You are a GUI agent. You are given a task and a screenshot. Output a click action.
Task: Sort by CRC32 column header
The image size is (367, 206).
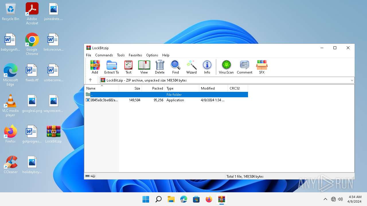[x=238, y=88]
